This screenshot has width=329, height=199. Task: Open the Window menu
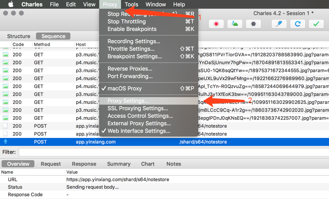[156, 5]
